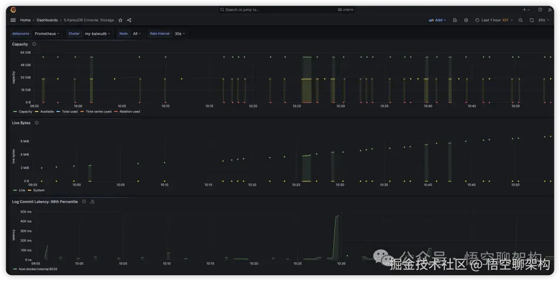Open the Prometheus datasource dropdown
Viewport: 560px width, 281px height.
[x=47, y=34]
